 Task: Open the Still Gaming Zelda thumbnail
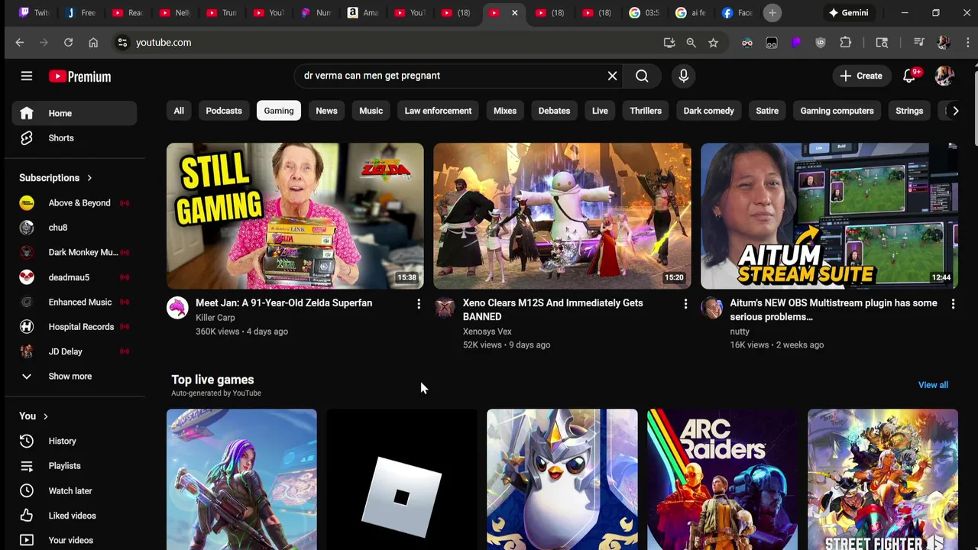tap(295, 216)
